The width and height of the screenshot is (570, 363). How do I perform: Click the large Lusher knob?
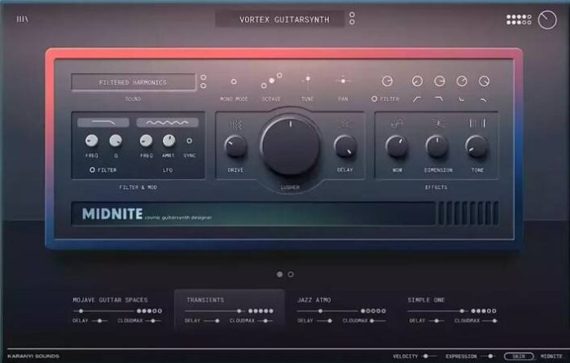(x=290, y=146)
